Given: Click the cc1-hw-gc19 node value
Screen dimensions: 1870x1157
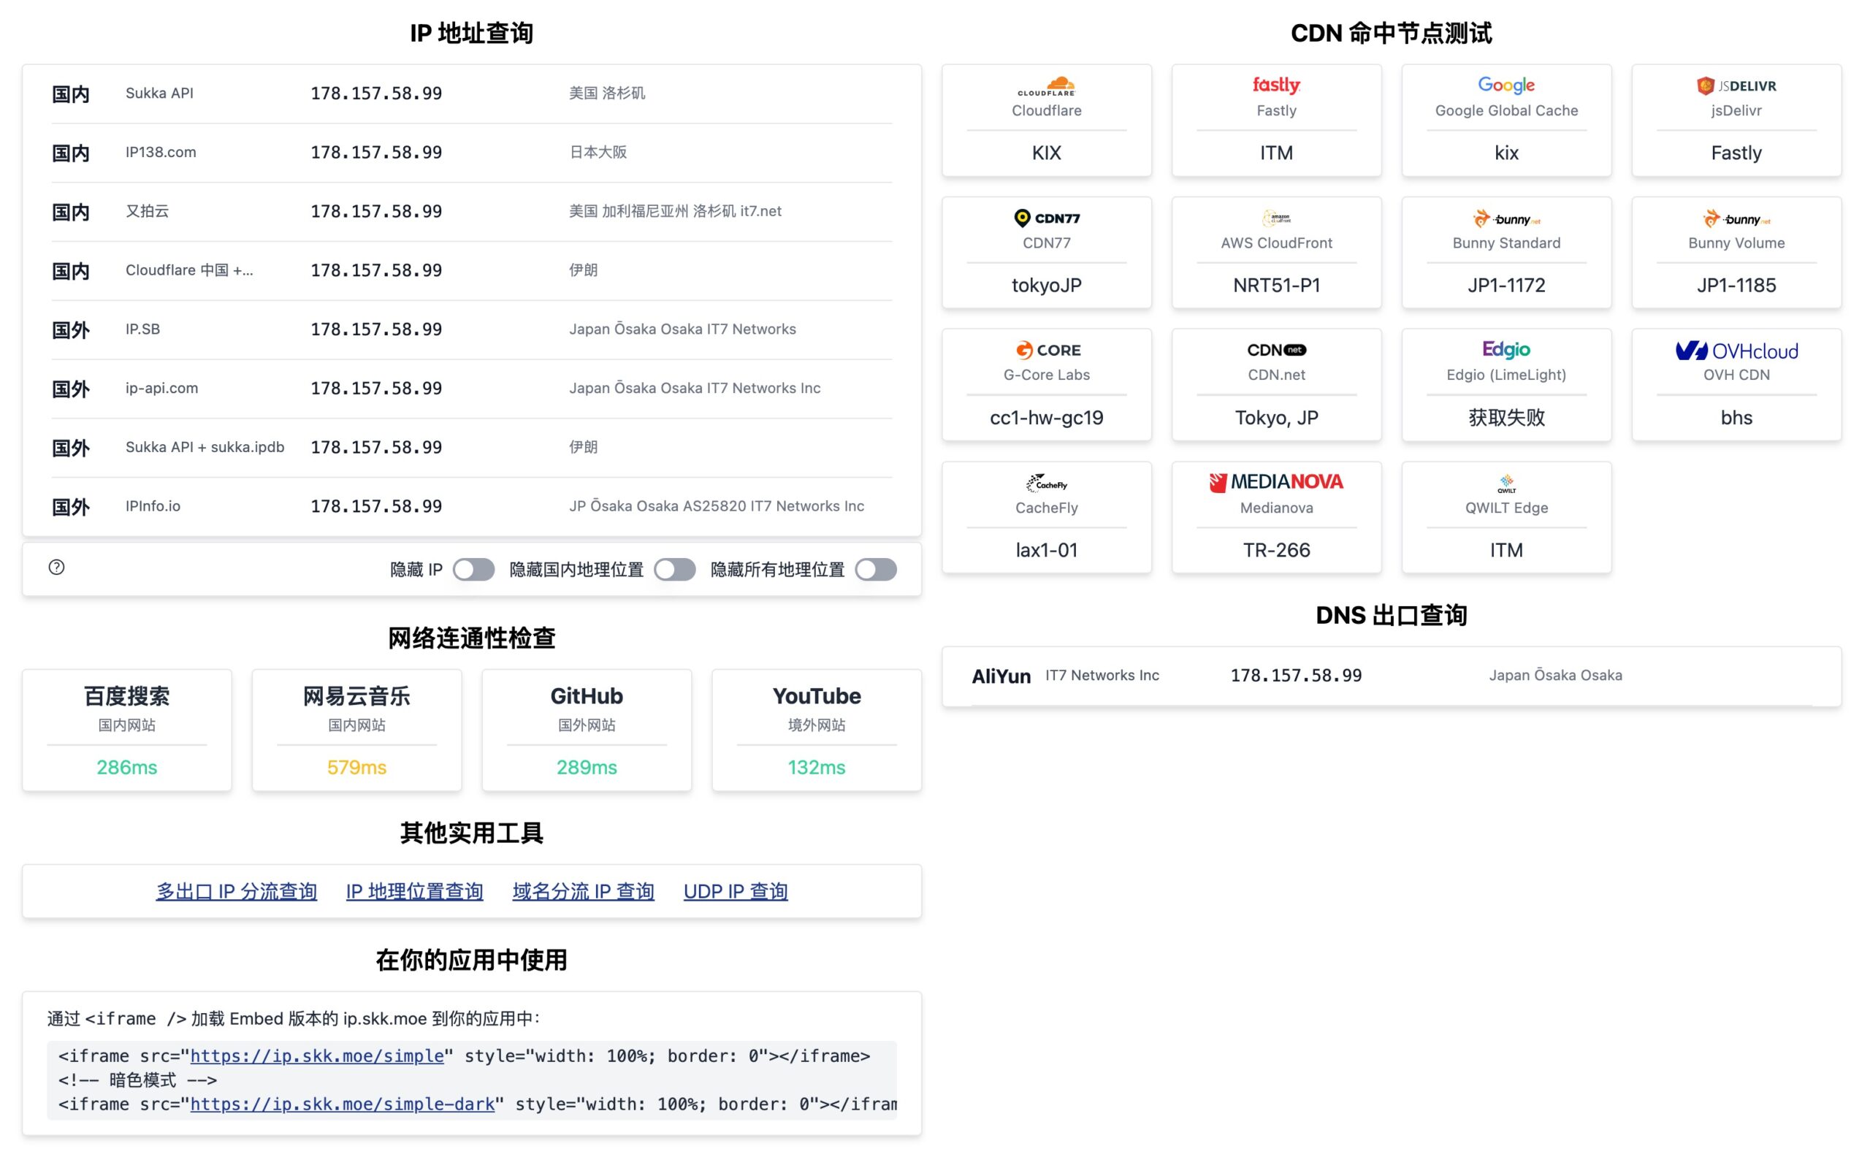Looking at the screenshot, I should (x=1046, y=418).
